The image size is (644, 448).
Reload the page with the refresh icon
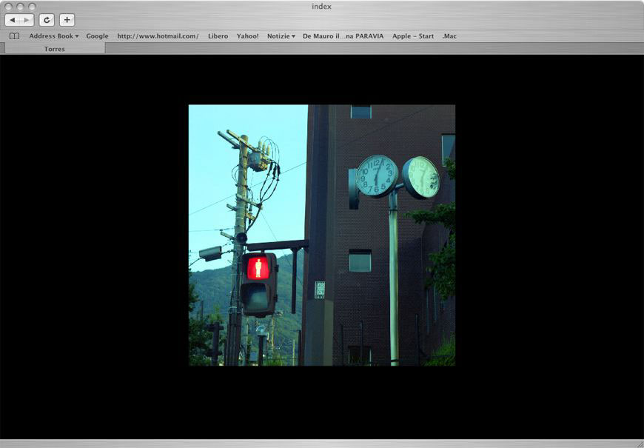[47, 20]
